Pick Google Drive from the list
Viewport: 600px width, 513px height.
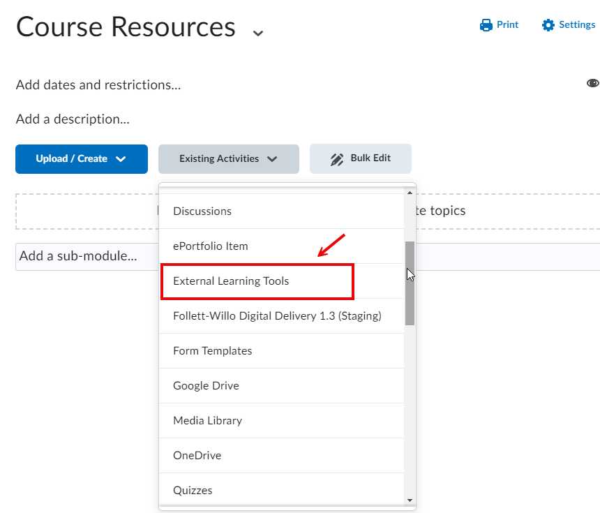[206, 385]
